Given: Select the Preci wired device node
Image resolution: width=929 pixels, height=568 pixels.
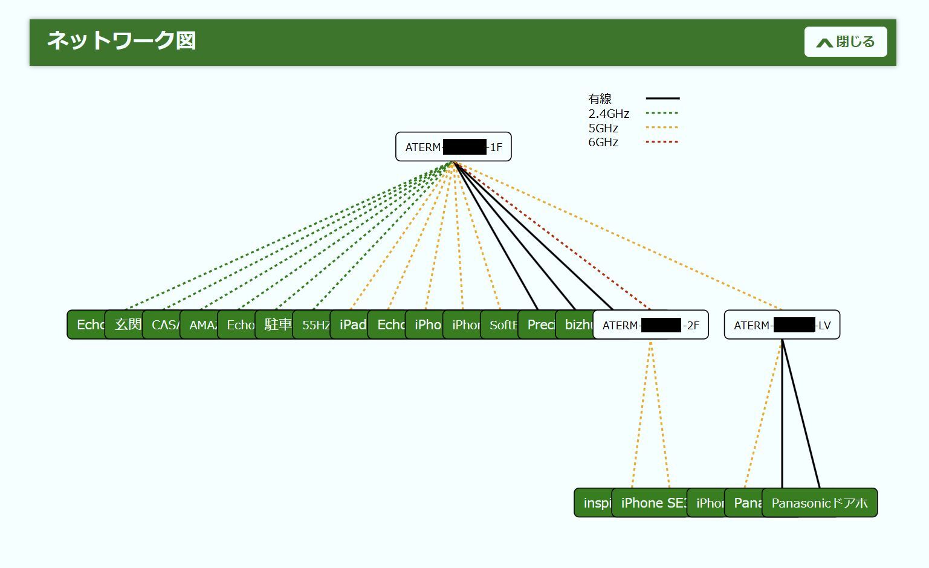Looking at the screenshot, I should click(540, 325).
